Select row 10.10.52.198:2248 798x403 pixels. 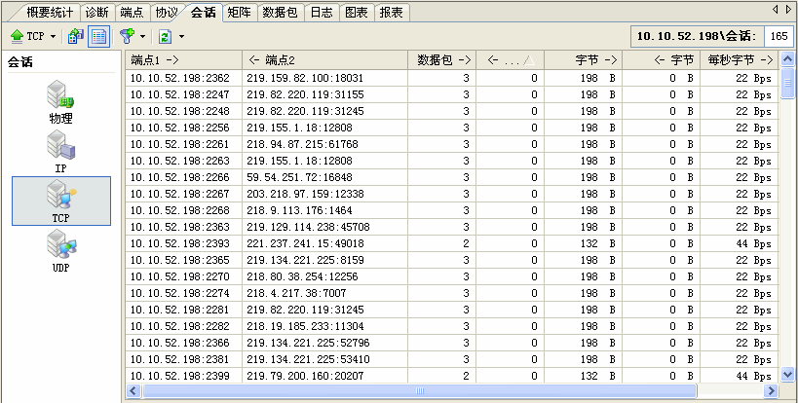pos(452,111)
